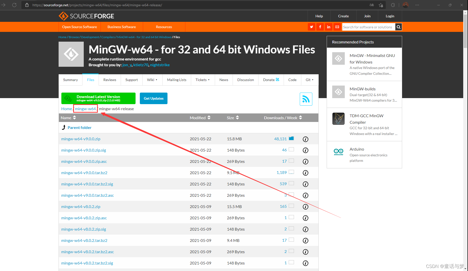Open browser favorites star icon
Image resolution: width=468 pixels, height=271 pixels.
point(381,5)
